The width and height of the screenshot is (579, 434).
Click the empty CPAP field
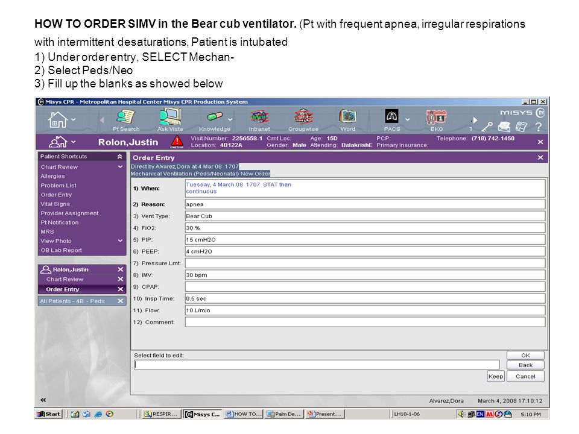coord(365,287)
